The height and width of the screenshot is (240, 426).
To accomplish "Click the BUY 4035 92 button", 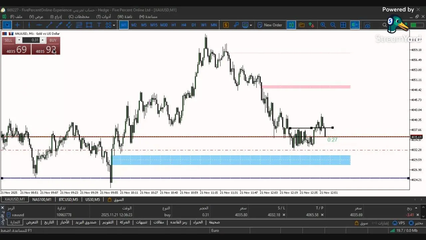I will (x=46, y=49).
